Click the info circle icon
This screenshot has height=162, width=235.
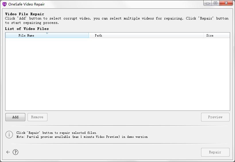(x=9, y=134)
